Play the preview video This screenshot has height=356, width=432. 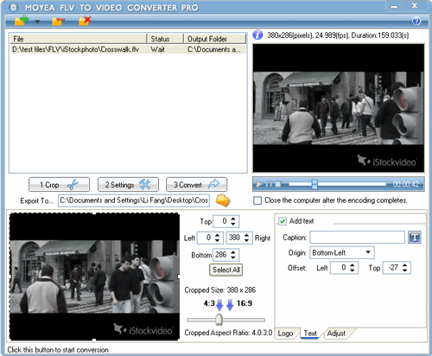pyautogui.click(x=259, y=184)
